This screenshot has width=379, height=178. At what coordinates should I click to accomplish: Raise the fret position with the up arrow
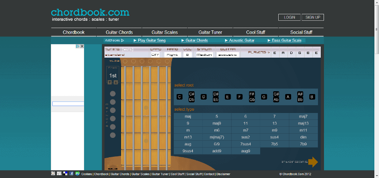pyautogui.click(x=116, y=82)
